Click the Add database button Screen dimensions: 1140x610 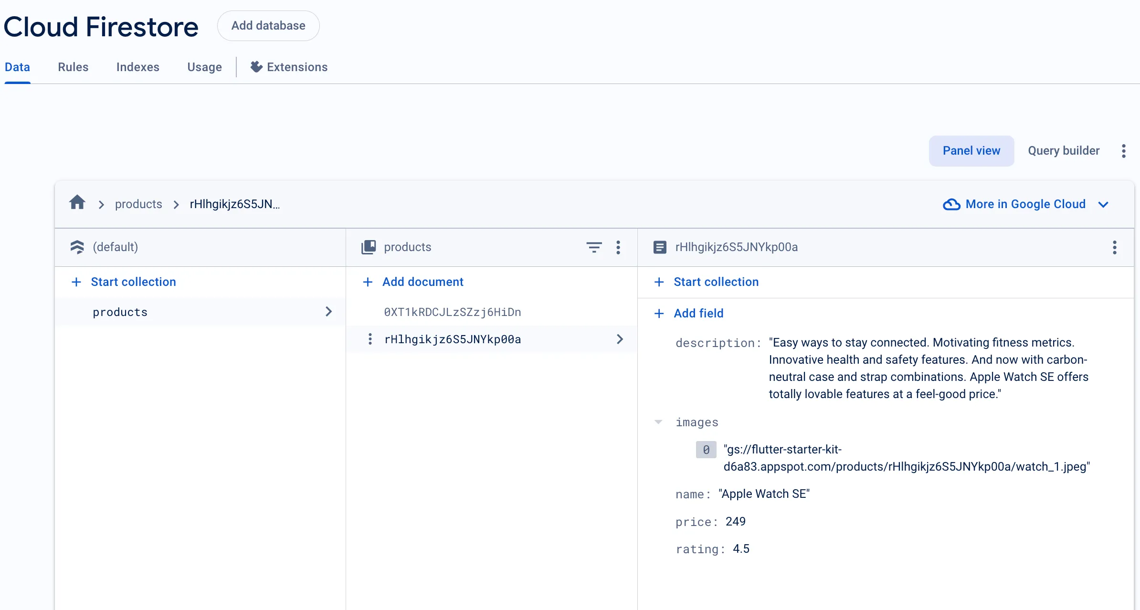[268, 26]
